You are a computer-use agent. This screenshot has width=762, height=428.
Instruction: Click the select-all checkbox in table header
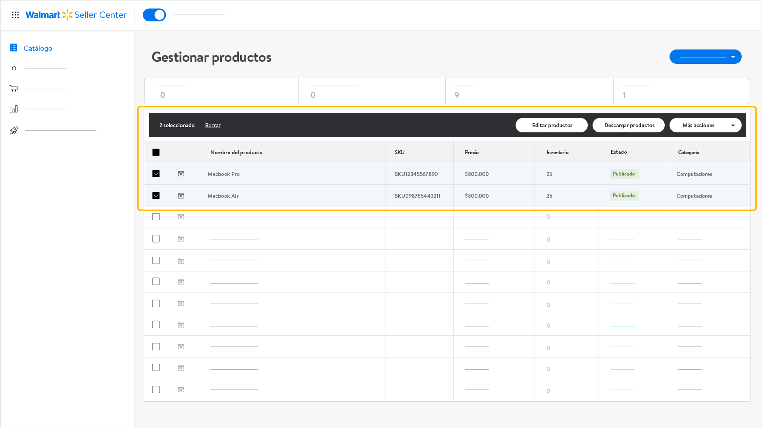click(156, 152)
